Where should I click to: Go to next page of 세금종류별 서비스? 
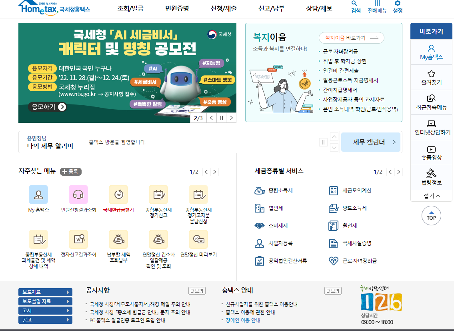[x=398, y=172]
